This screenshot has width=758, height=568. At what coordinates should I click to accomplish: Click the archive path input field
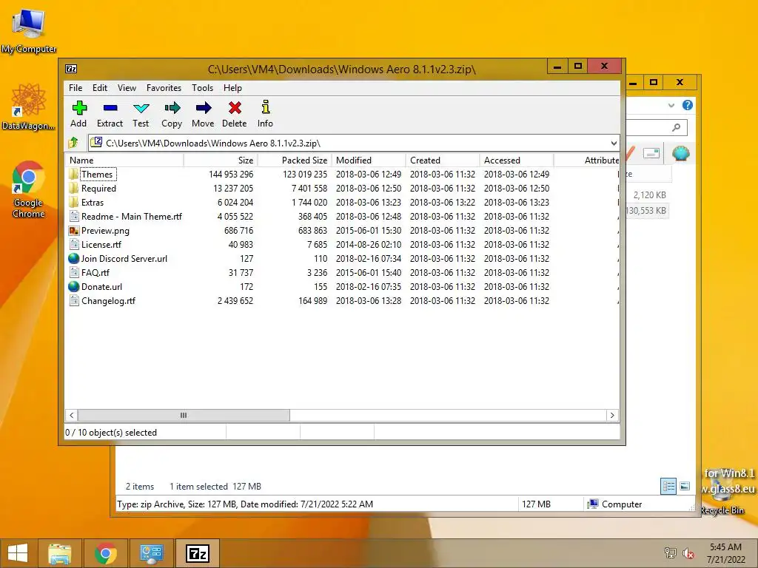click(353, 143)
